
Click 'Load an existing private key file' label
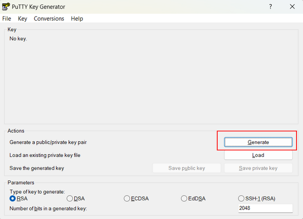45,155
